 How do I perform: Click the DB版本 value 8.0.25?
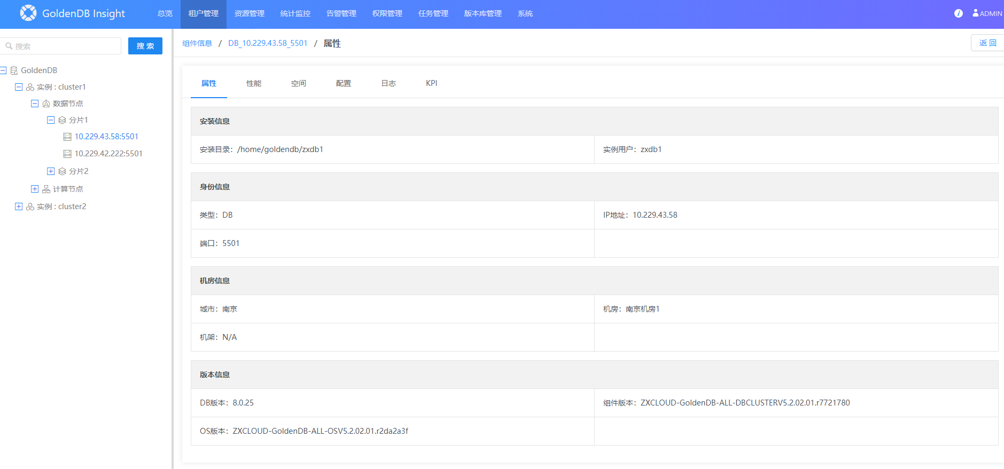click(243, 403)
